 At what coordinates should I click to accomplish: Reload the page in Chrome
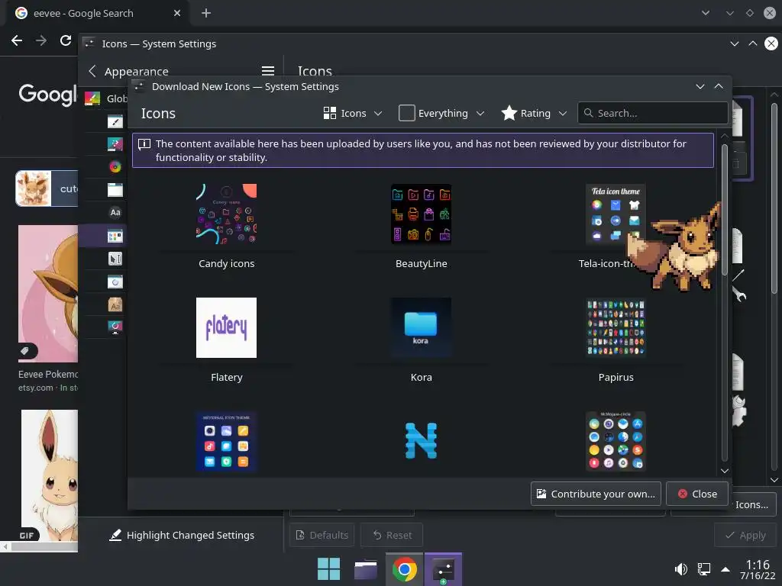[x=66, y=40]
